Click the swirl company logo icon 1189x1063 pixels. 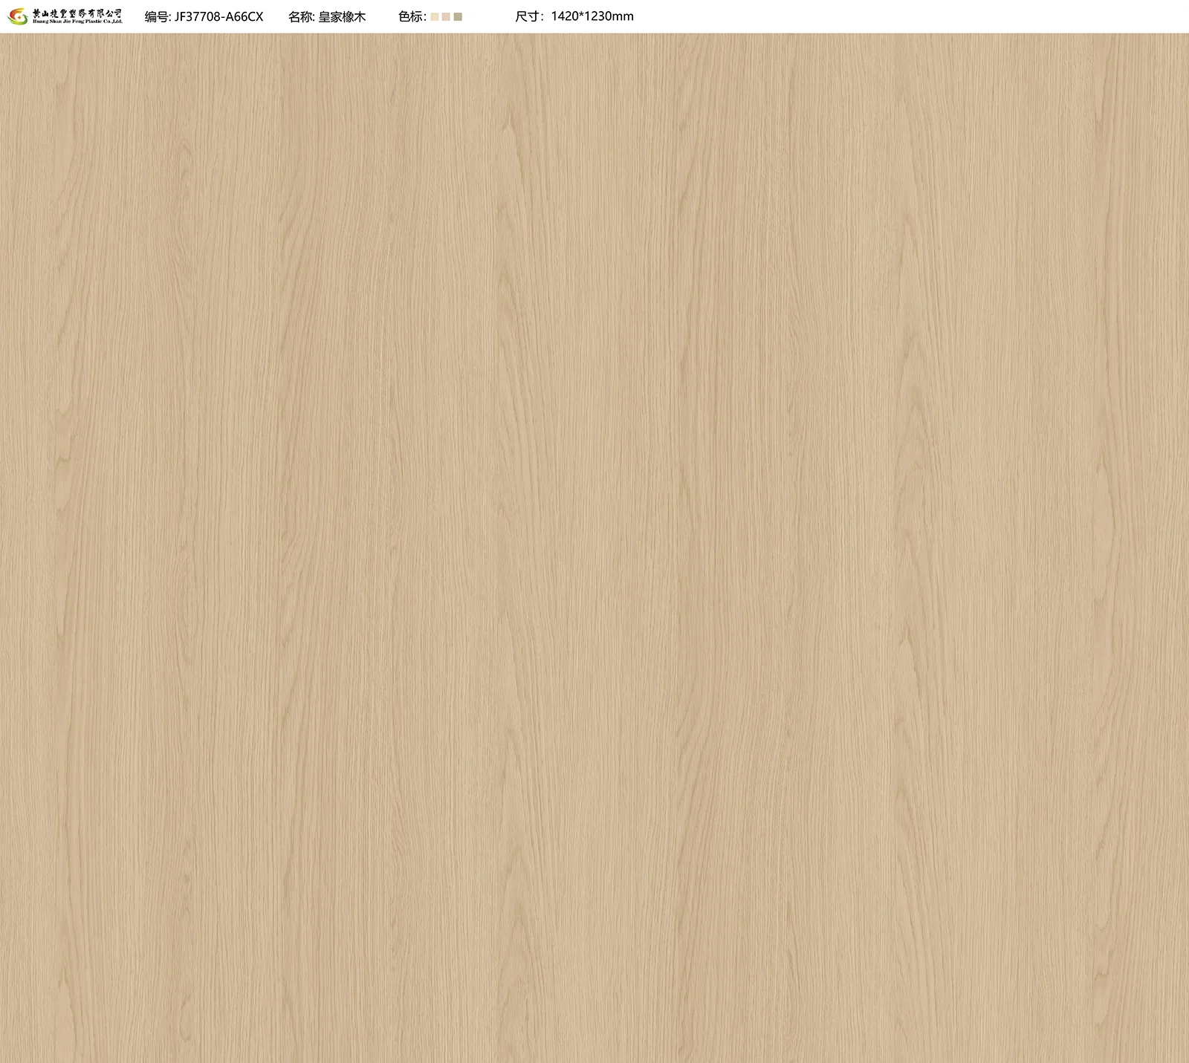[18, 16]
